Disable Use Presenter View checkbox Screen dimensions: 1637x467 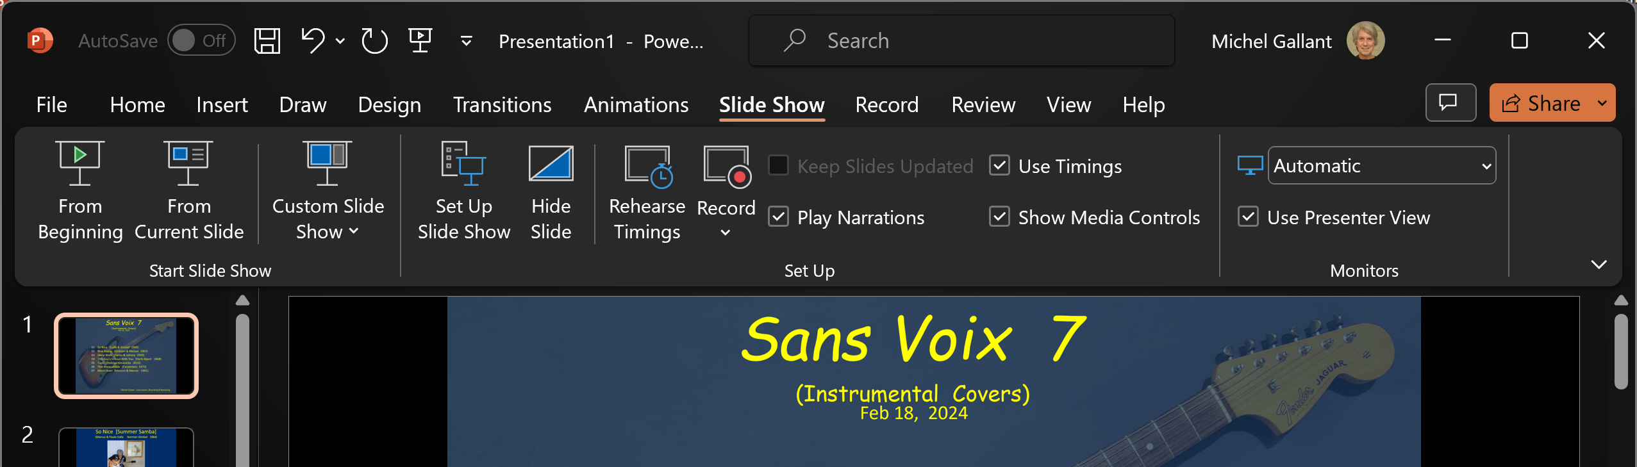pos(1248,217)
